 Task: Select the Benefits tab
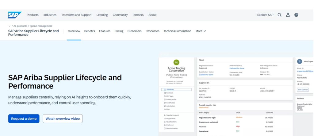pos(90,31)
